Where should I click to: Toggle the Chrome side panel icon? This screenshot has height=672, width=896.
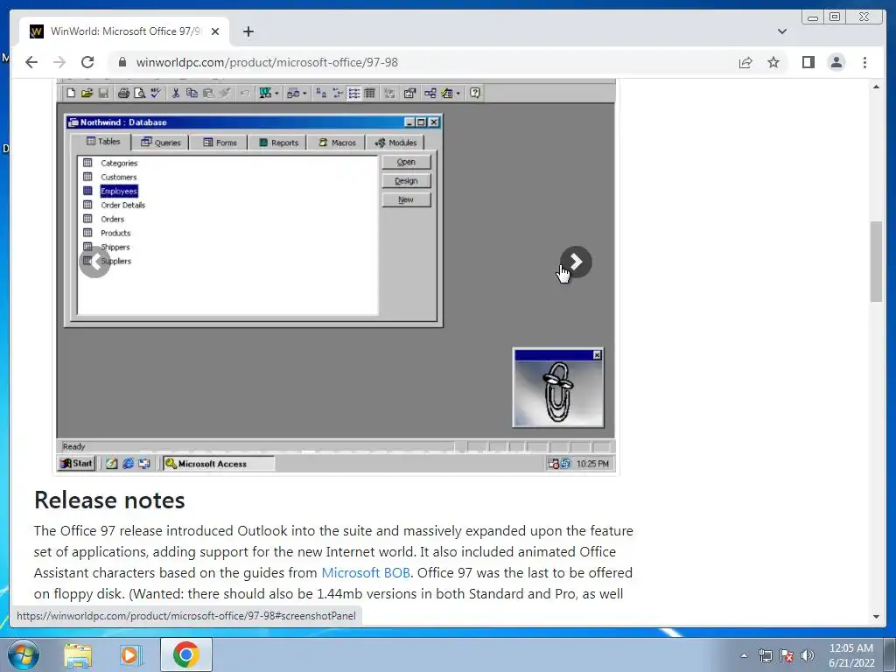coord(808,62)
